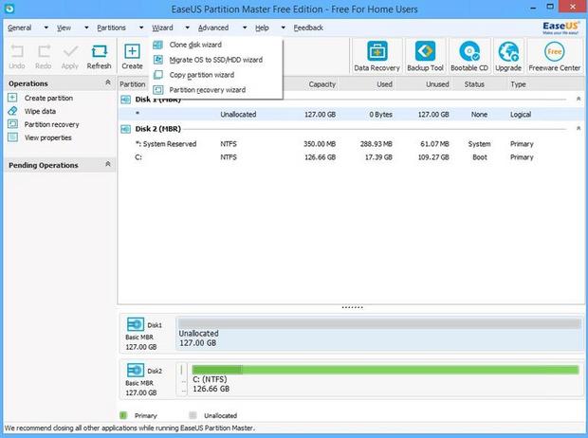Select the Disk1 drive icon in the disk map

click(133, 326)
